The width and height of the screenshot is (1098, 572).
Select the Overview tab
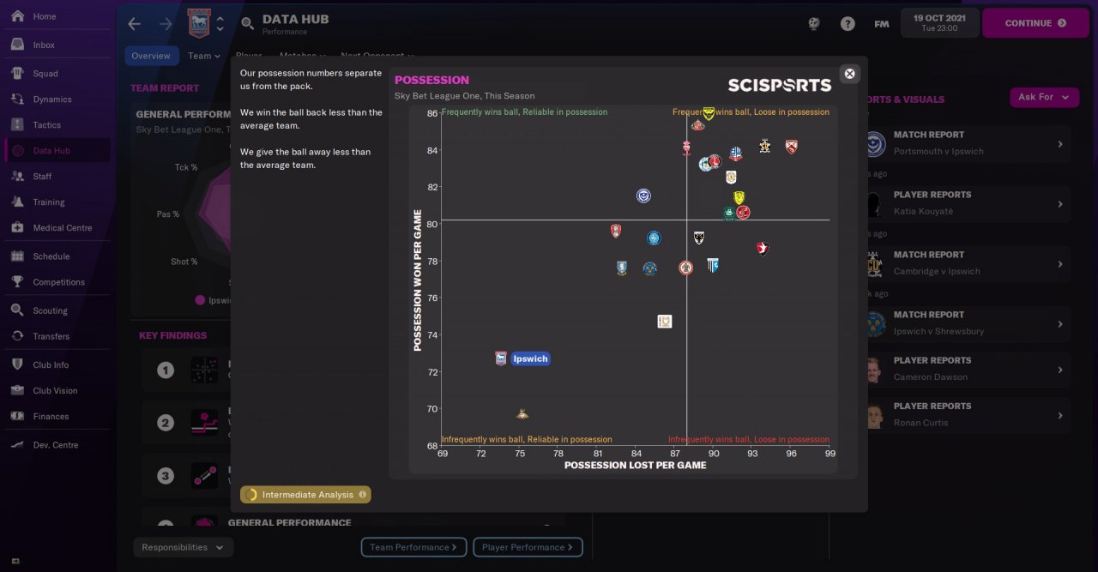(151, 56)
